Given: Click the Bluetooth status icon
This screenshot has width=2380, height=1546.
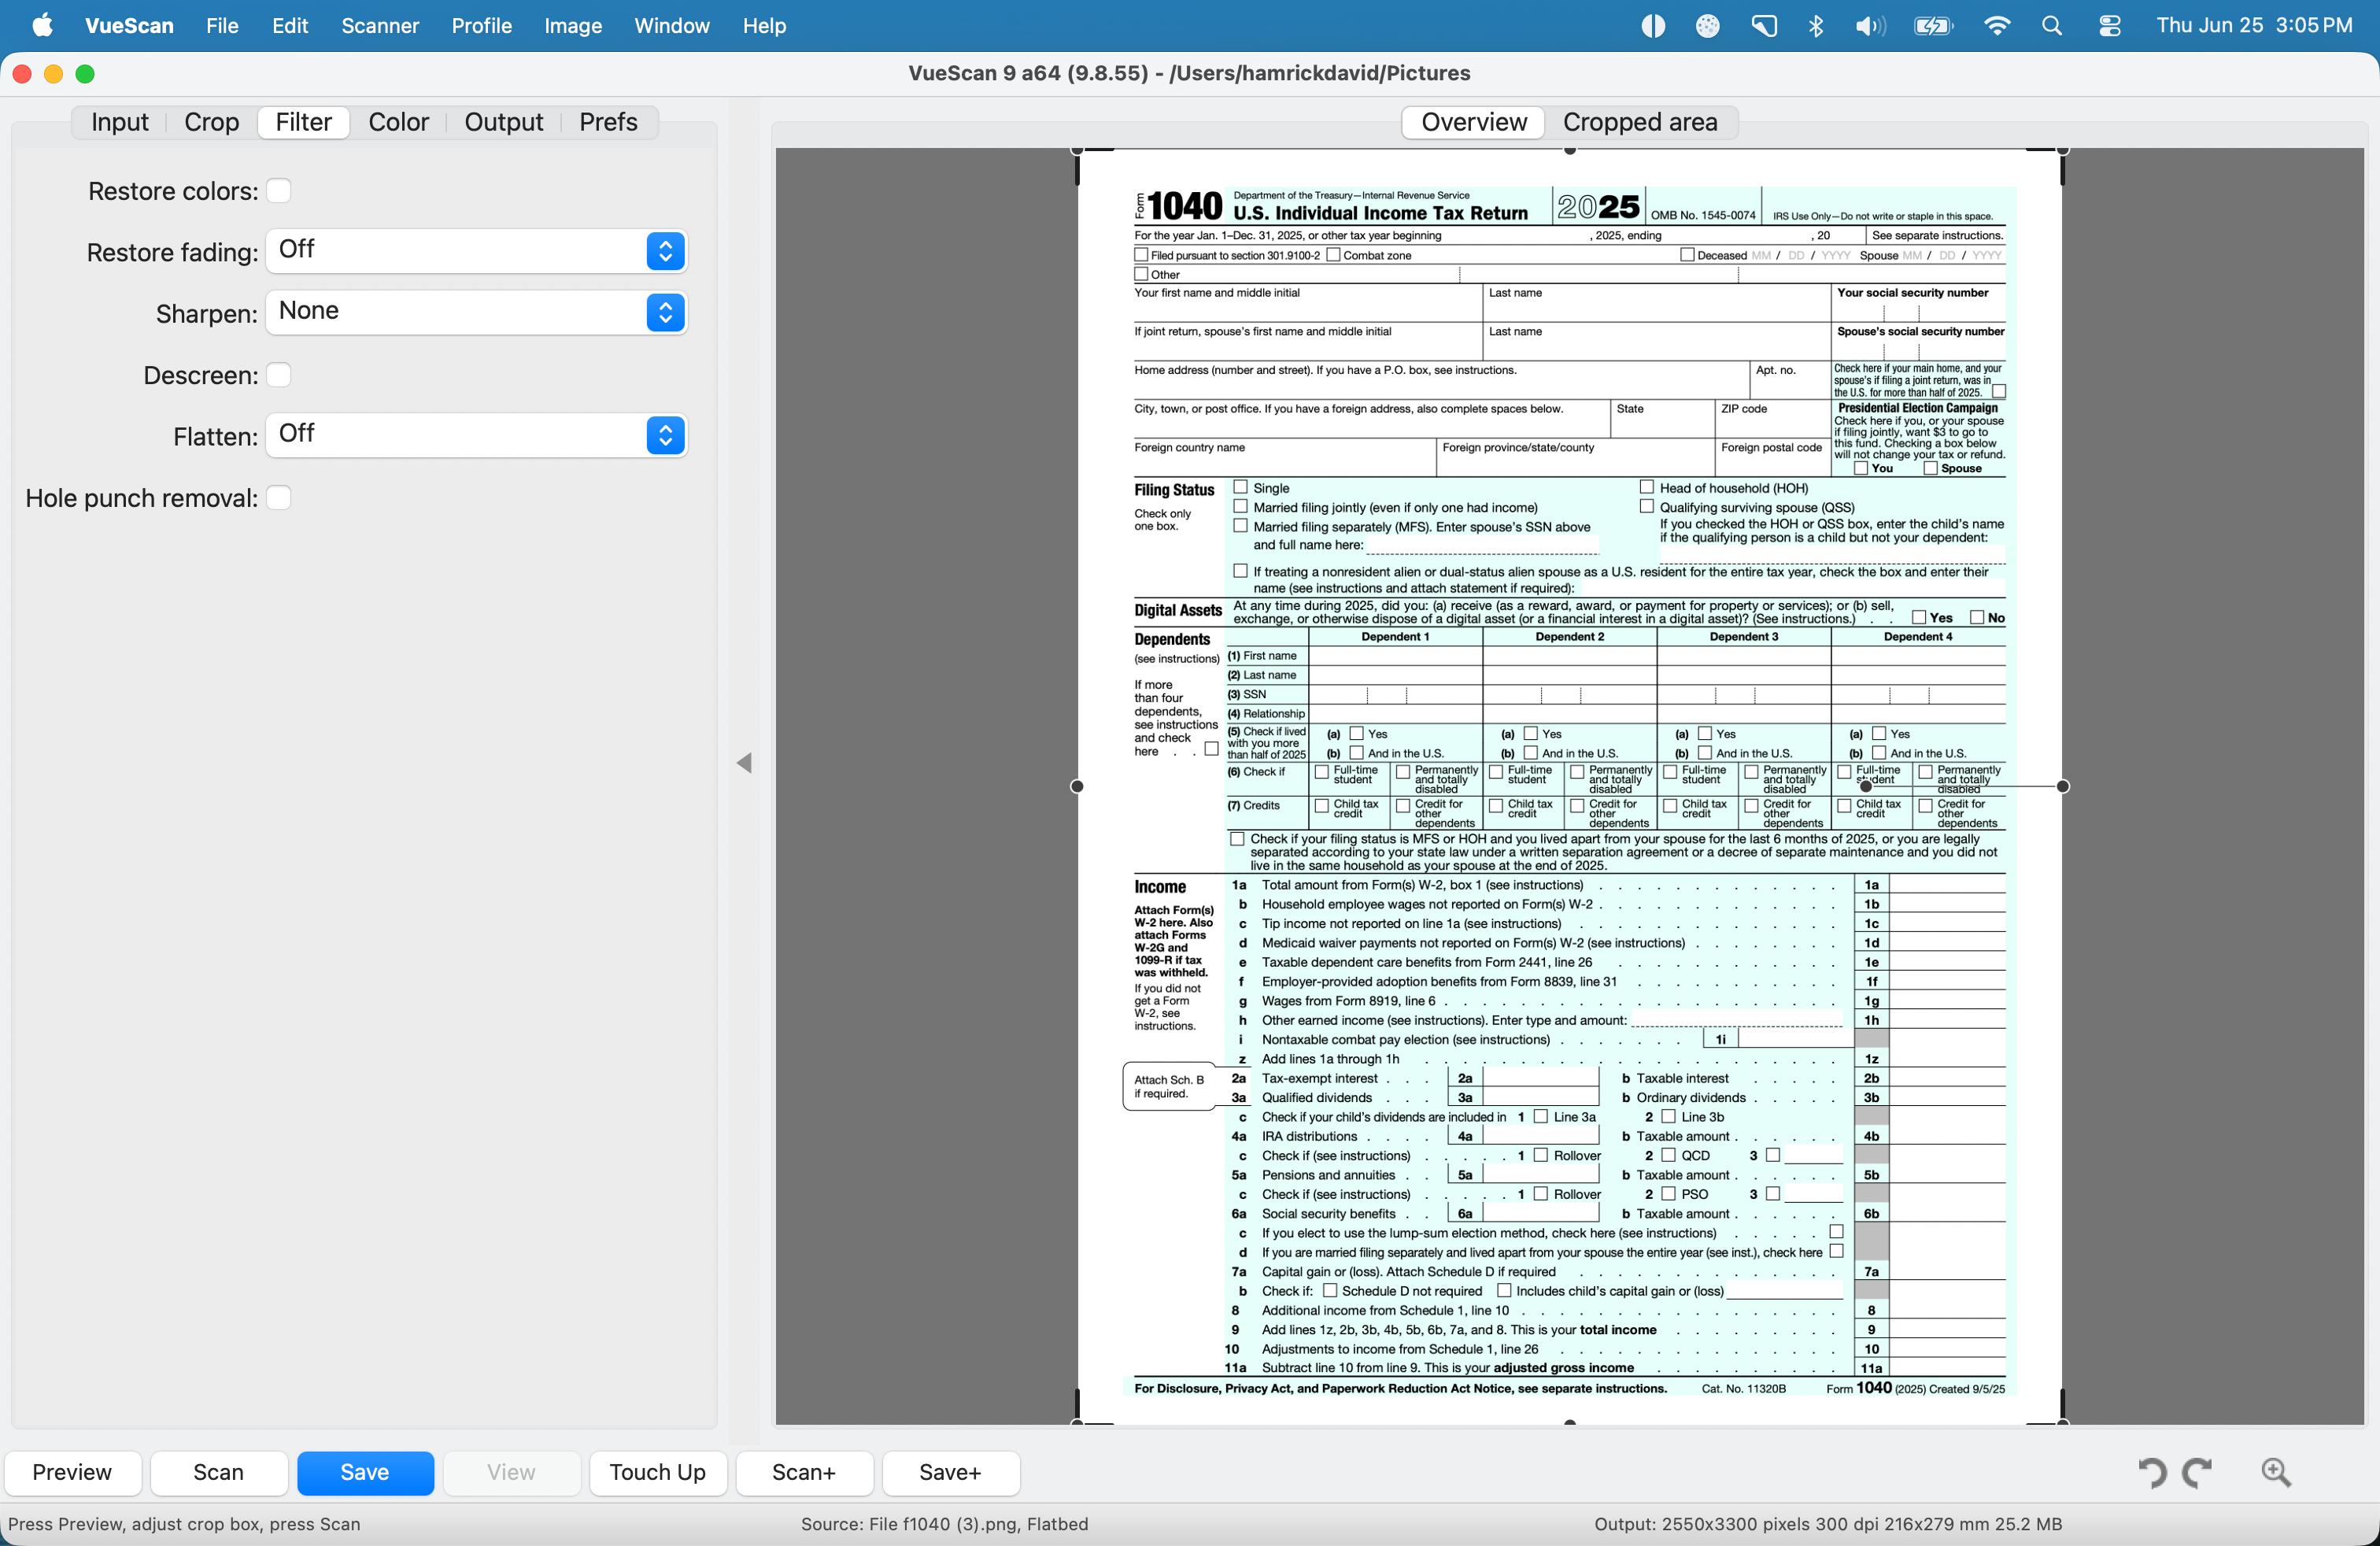Looking at the screenshot, I should click(1816, 26).
